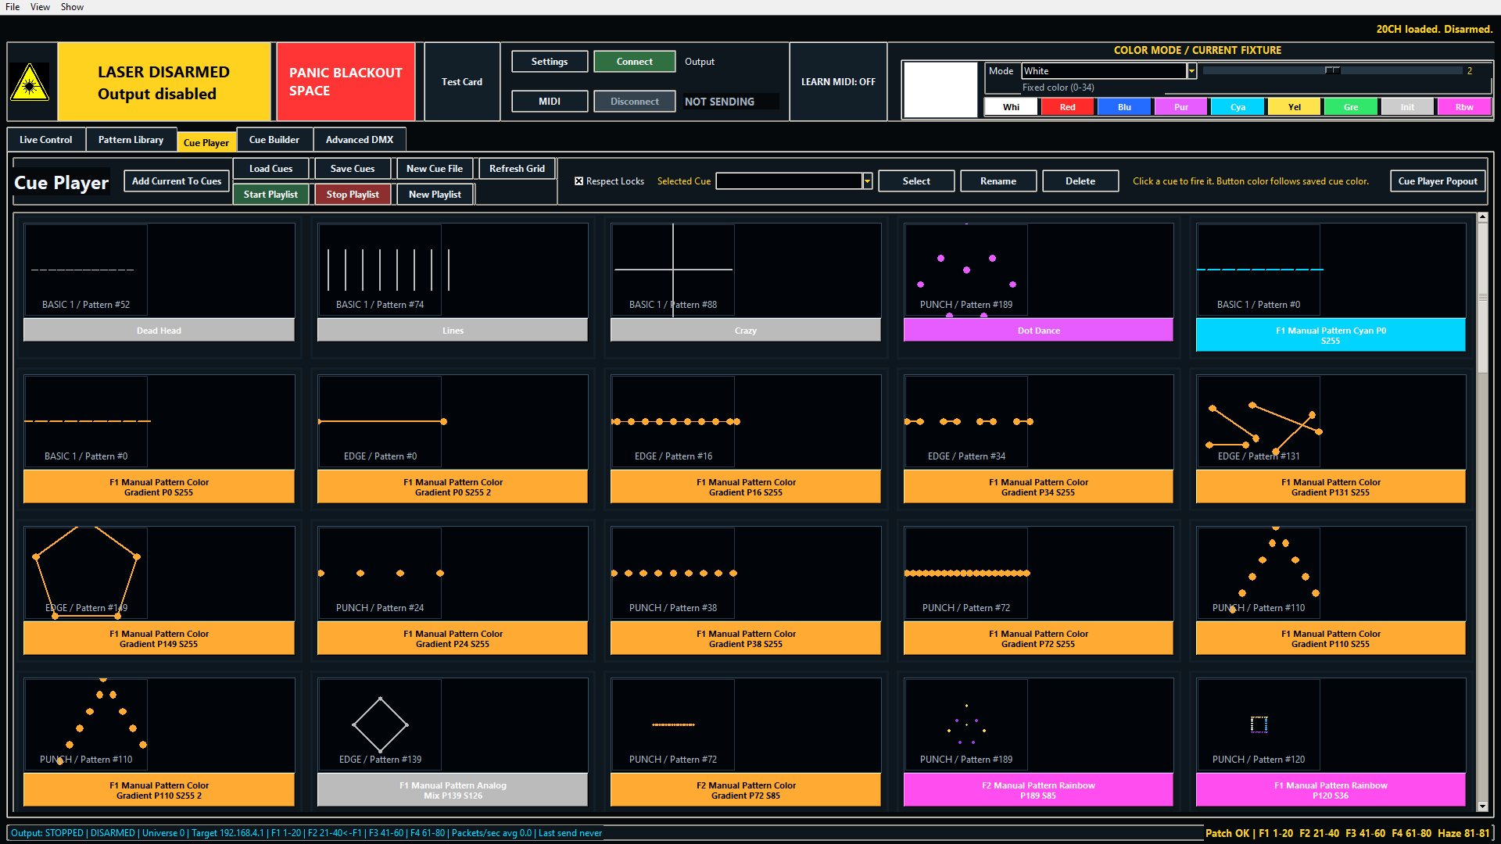Fire the F1 Manual Pattern Cyan P0 cue
Screen dimensions: 1501x844
(1331, 335)
